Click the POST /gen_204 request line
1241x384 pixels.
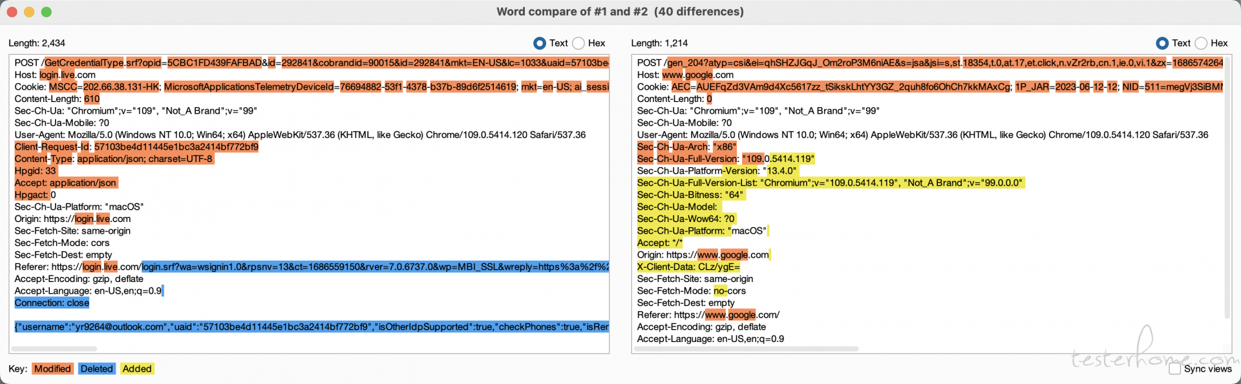click(930, 63)
